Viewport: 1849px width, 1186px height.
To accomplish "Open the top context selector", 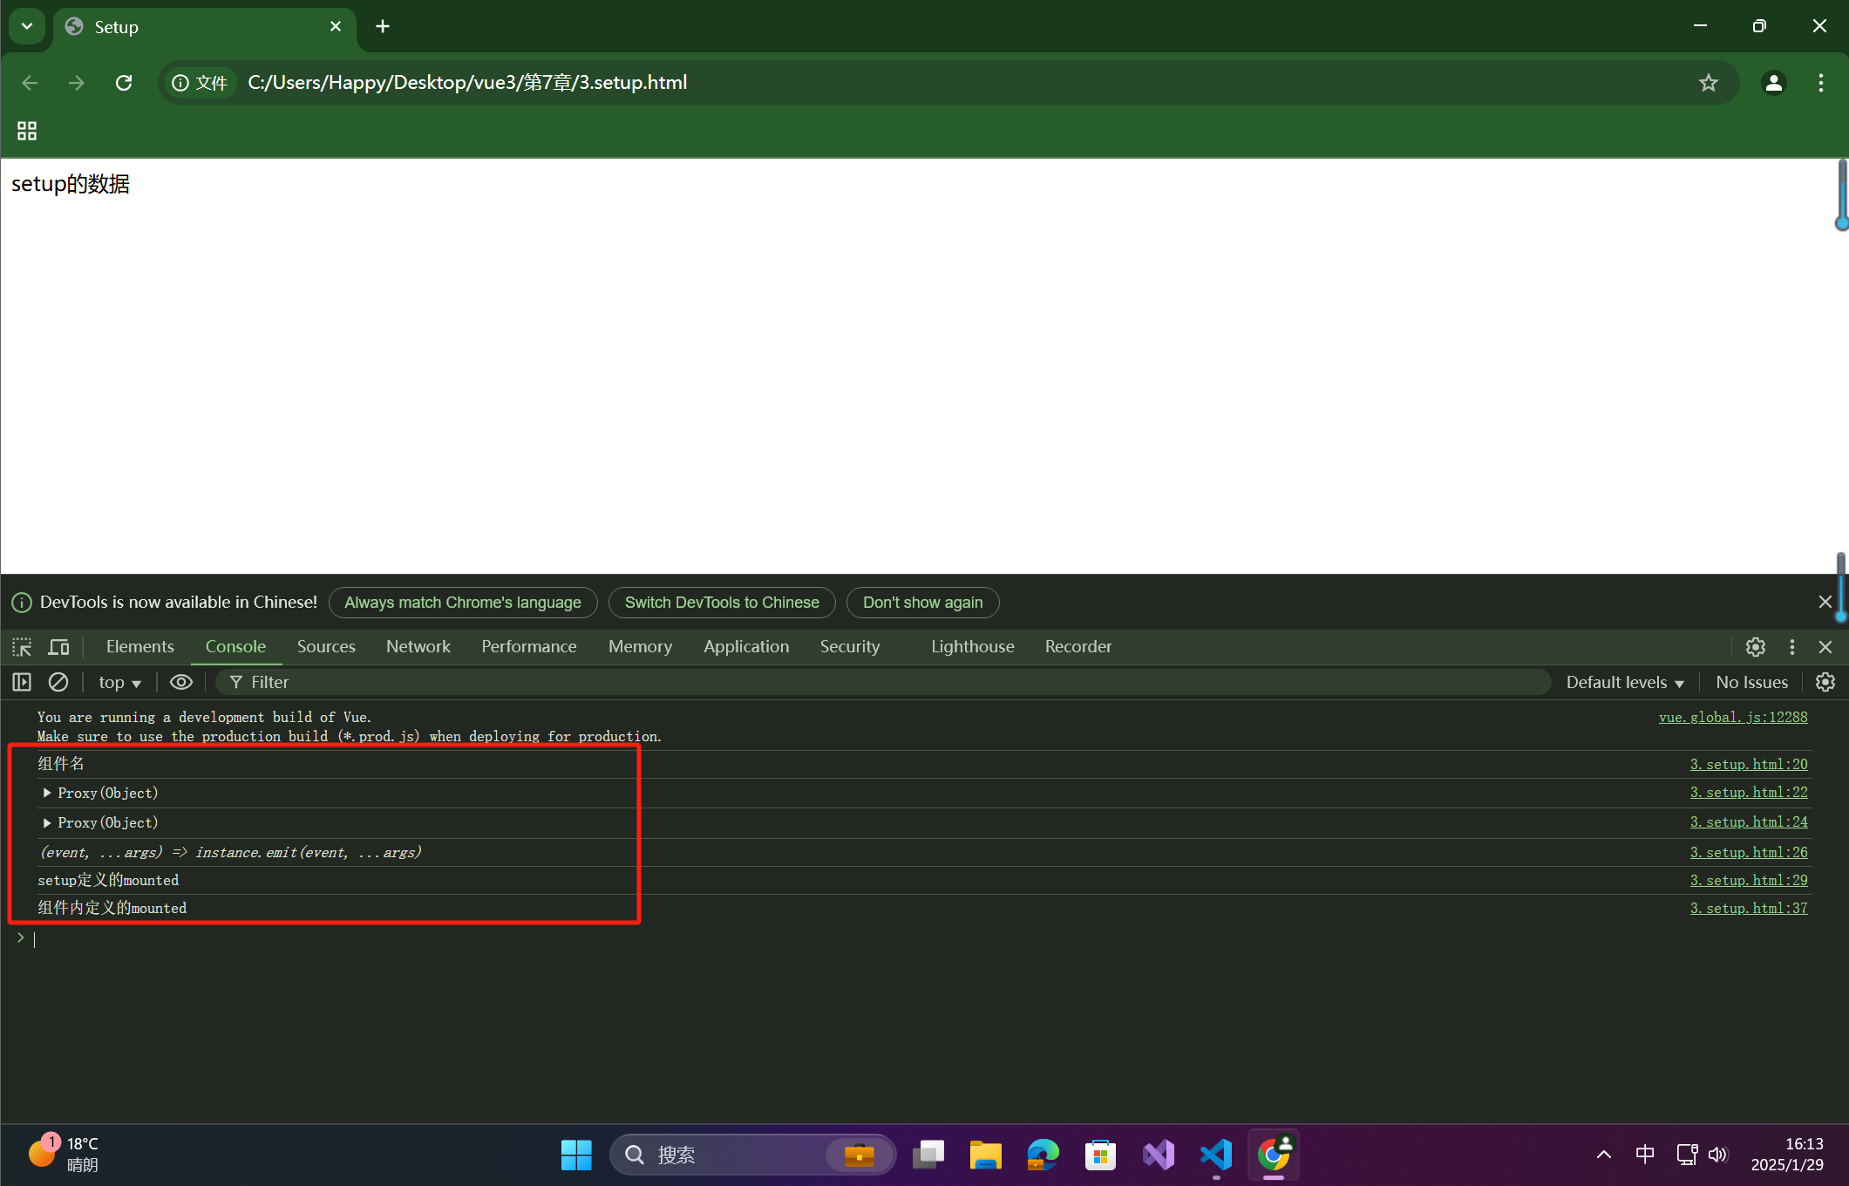I will pos(119,683).
